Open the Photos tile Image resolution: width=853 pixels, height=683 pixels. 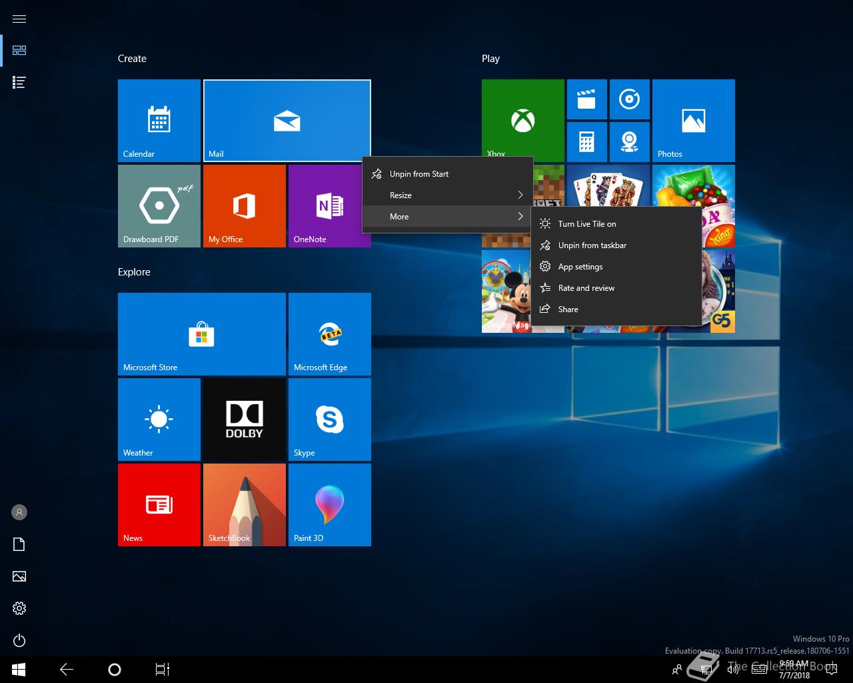point(694,121)
